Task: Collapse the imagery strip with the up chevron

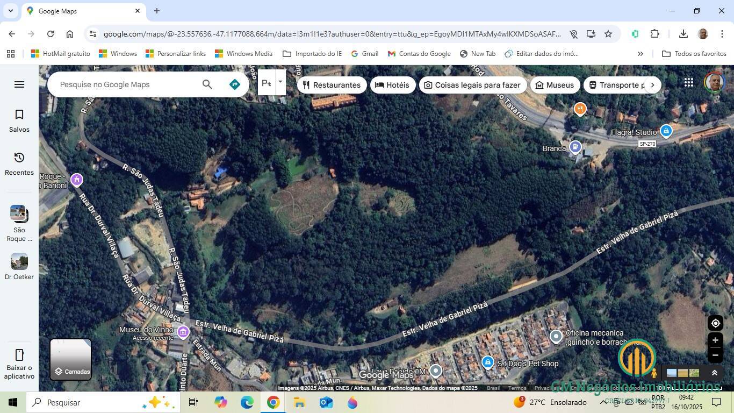Action: click(x=715, y=372)
